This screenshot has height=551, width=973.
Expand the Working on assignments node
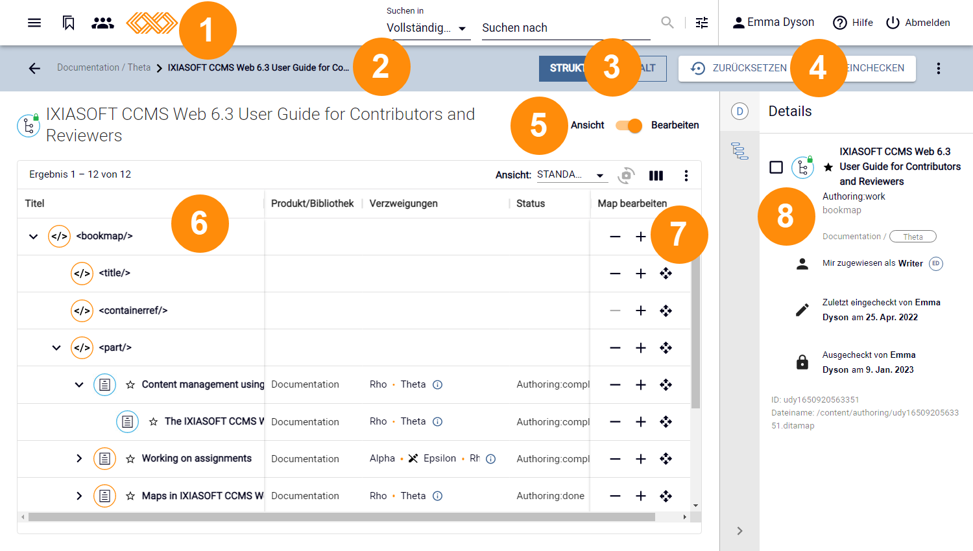(79, 459)
